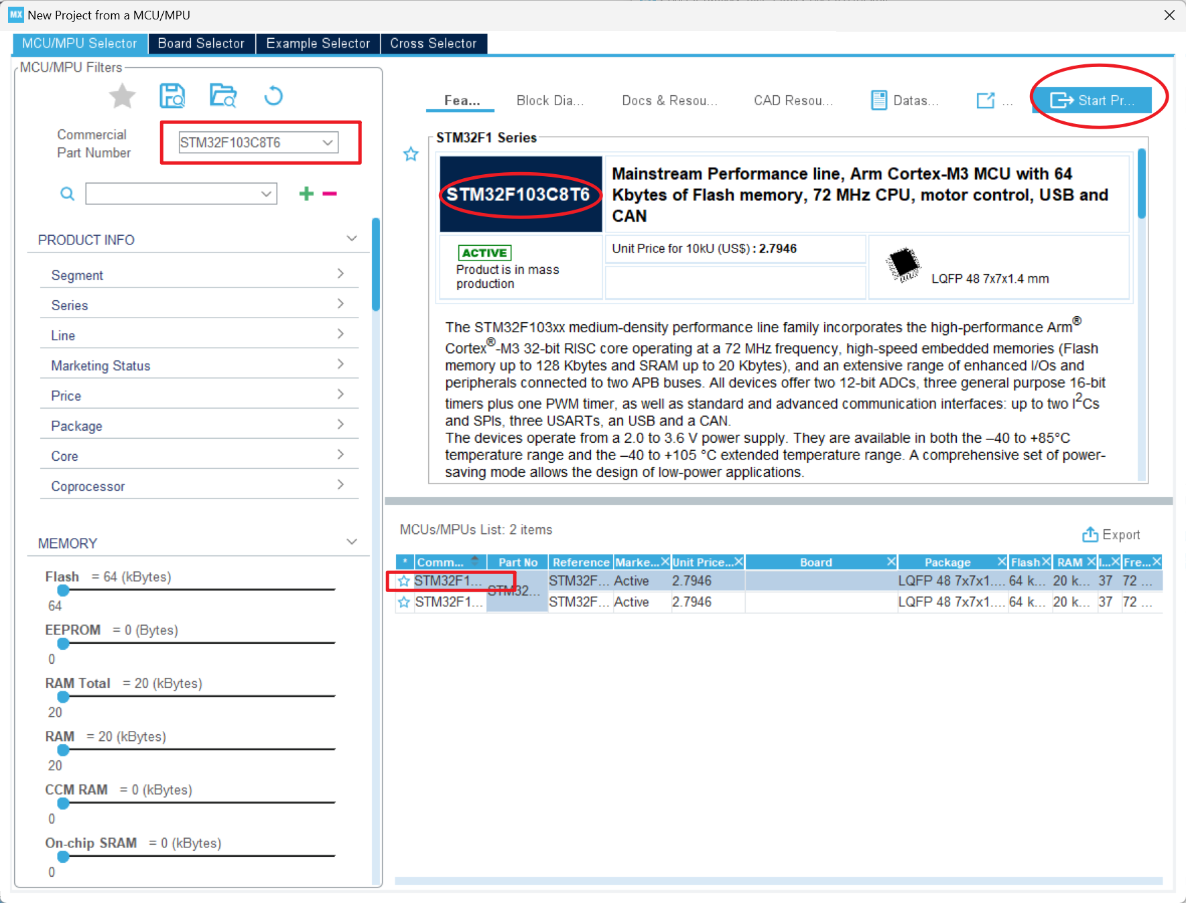
Task: Toggle favorite star beside STM32F1 Series panel
Action: 411,155
